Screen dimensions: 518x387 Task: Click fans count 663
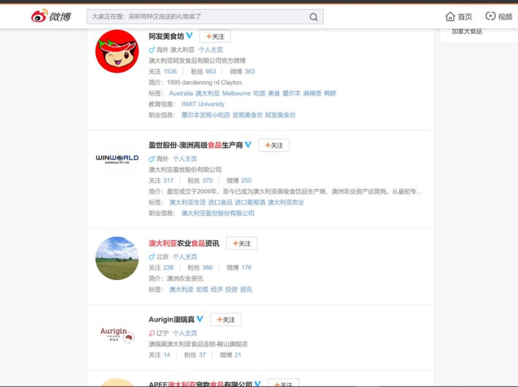click(x=210, y=72)
